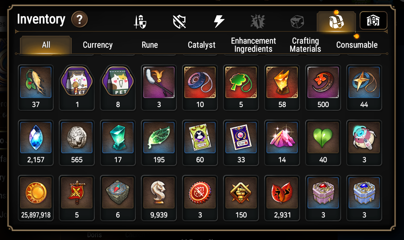
Task: Switch to the Currency tab
Action: (98, 45)
